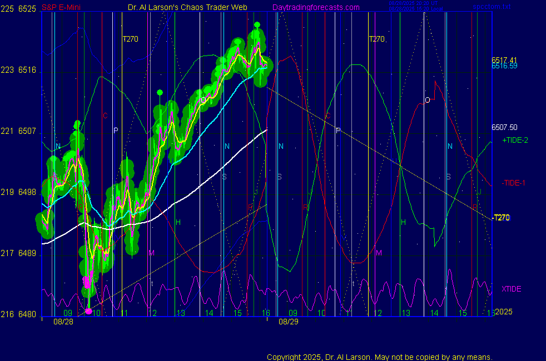Click the magenta low marker dot near 6480
This screenshot has width=546, height=361.
pos(88,311)
